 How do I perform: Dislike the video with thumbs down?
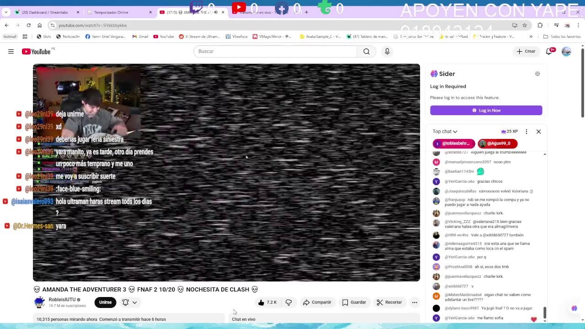289,302
